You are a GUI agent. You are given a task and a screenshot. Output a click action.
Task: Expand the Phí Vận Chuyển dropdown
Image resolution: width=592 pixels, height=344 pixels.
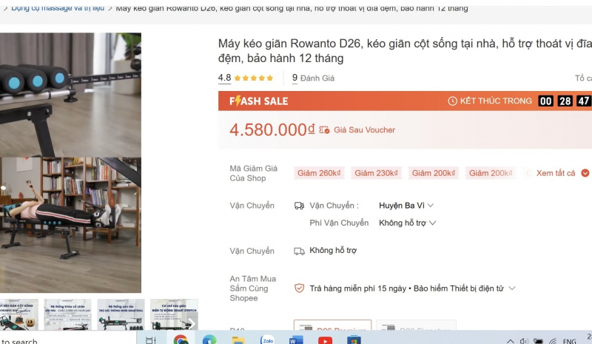(408, 223)
